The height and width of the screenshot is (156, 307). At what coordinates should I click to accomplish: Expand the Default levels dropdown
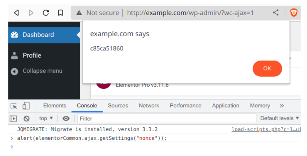point(280,118)
